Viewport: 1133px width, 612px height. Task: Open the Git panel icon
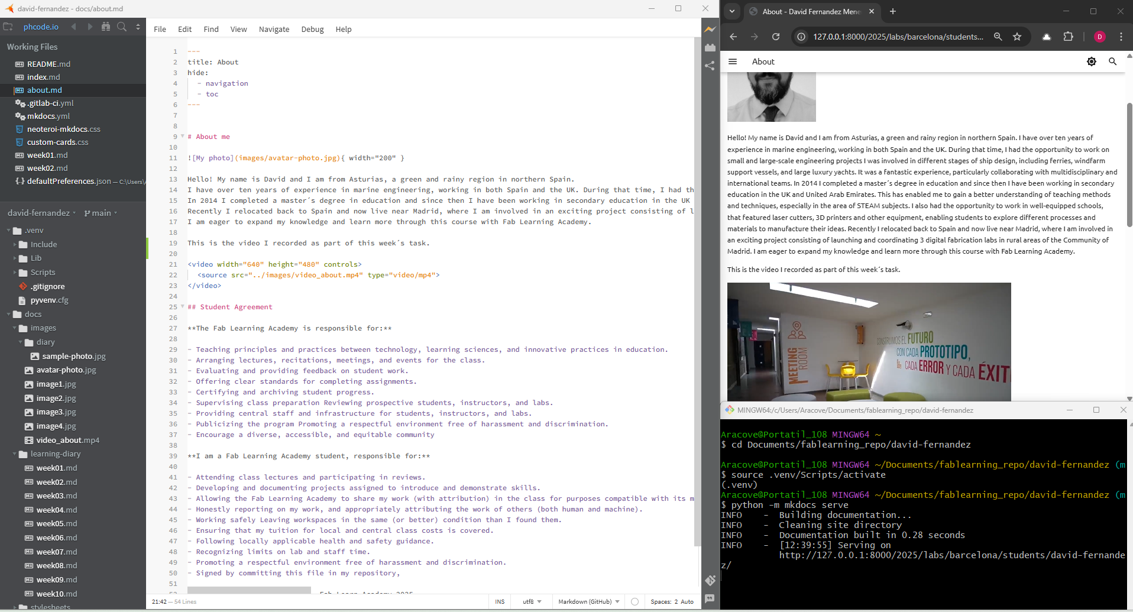coord(710,580)
